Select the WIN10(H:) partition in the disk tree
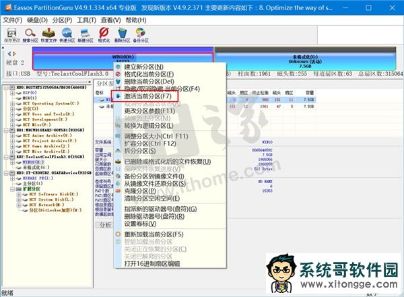Viewport: 404px width, 297px height. (31, 162)
